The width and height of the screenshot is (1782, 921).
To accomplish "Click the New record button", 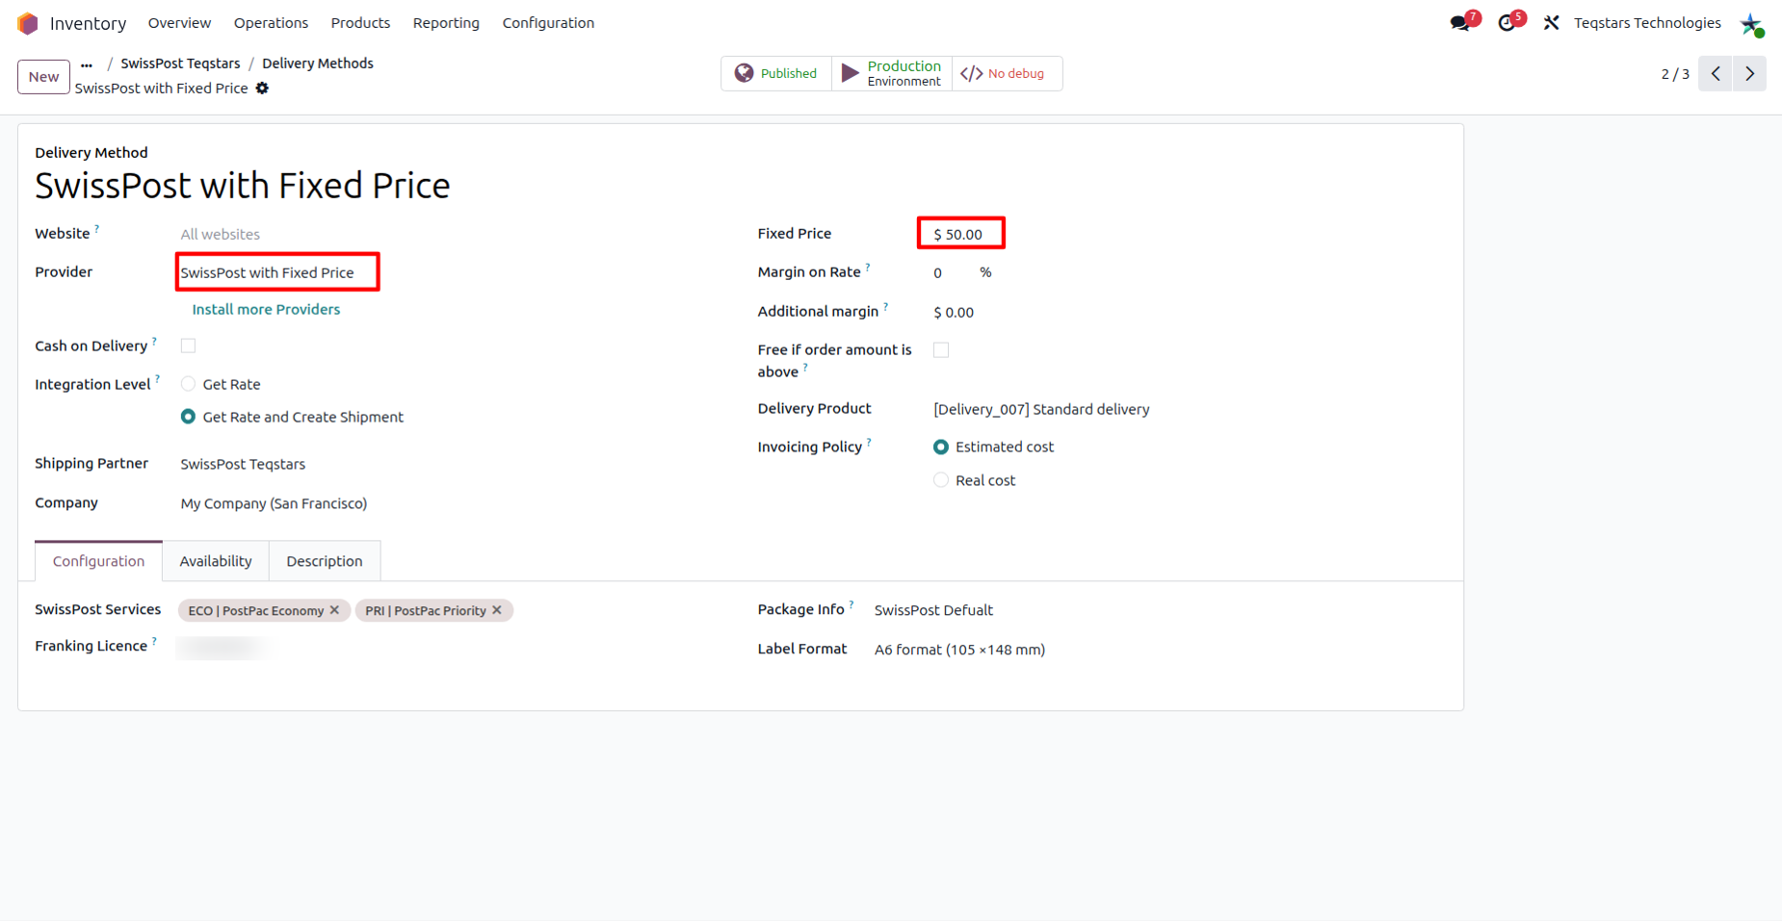I will [43, 77].
